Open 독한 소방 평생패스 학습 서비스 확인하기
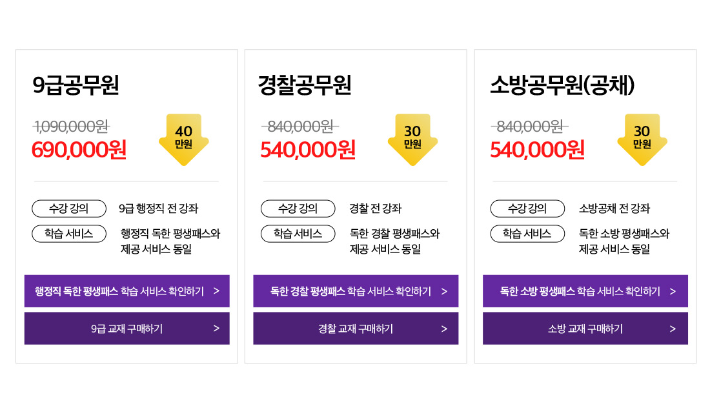 pyautogui.click(x=585, y=291)
